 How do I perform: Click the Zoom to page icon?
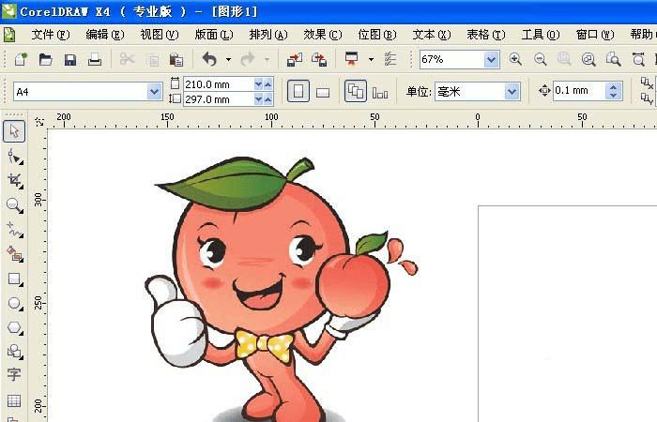click(x=614, y=59)
